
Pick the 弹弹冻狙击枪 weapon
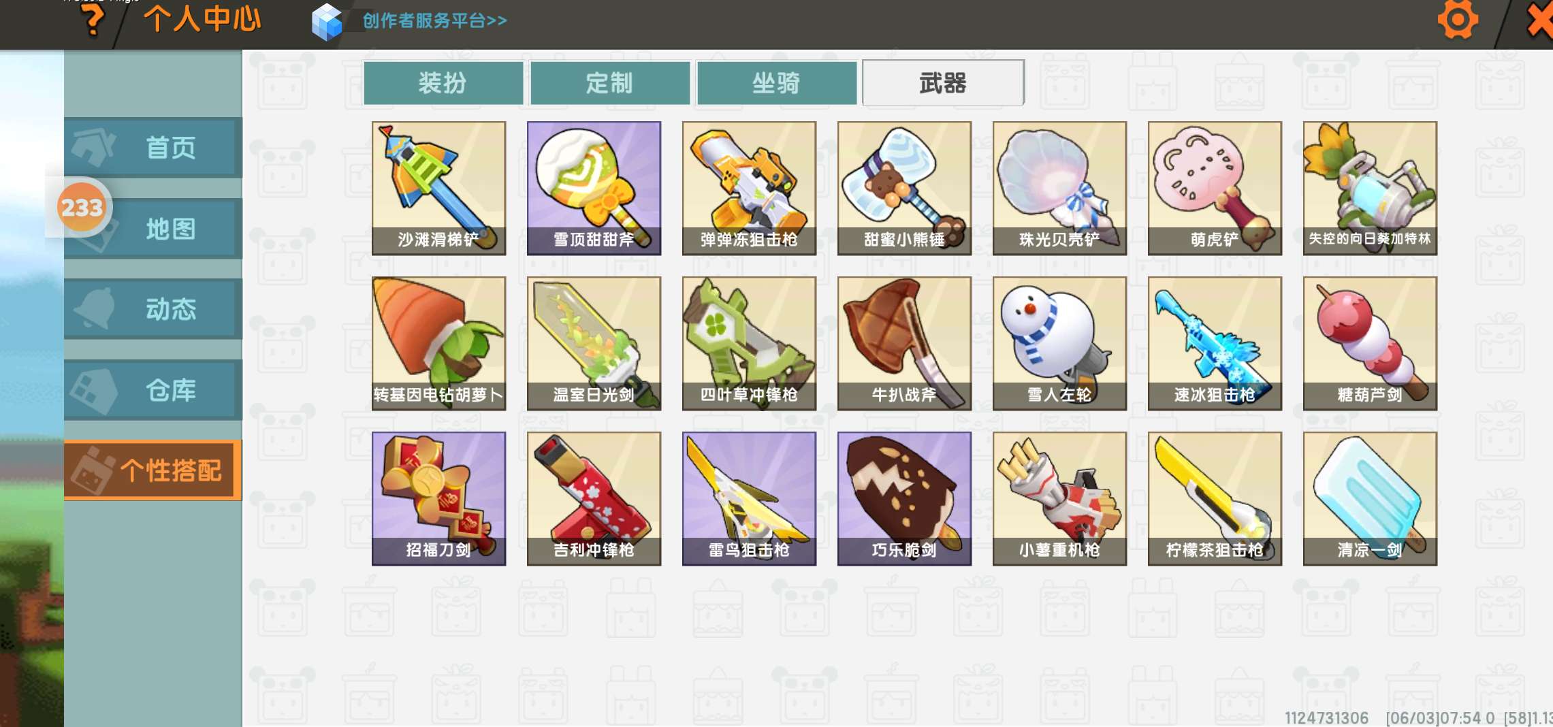749,189
